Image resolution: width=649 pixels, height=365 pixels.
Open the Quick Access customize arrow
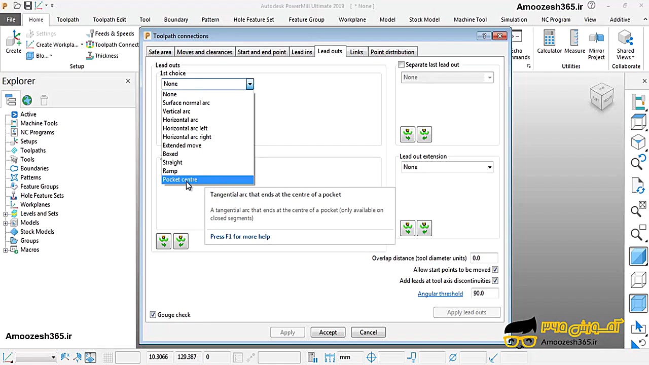(x=52, y=6)
